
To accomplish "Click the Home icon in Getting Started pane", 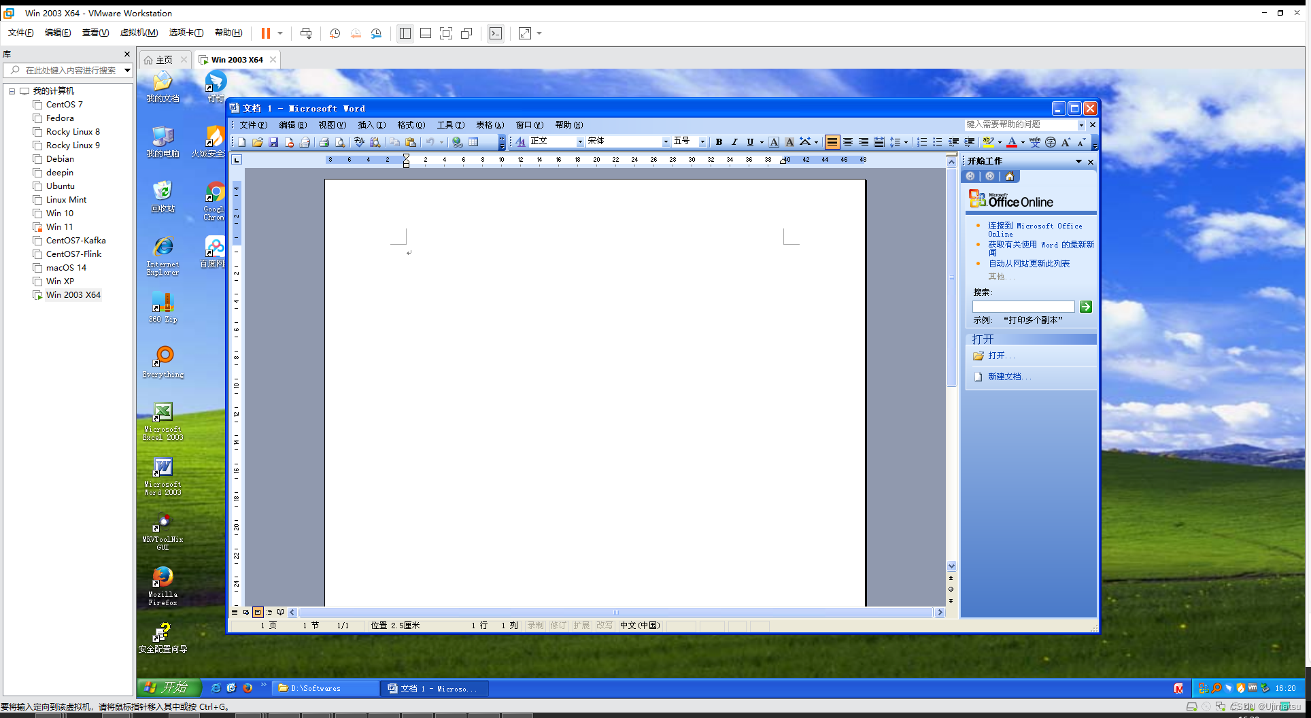I will 1010,176.
